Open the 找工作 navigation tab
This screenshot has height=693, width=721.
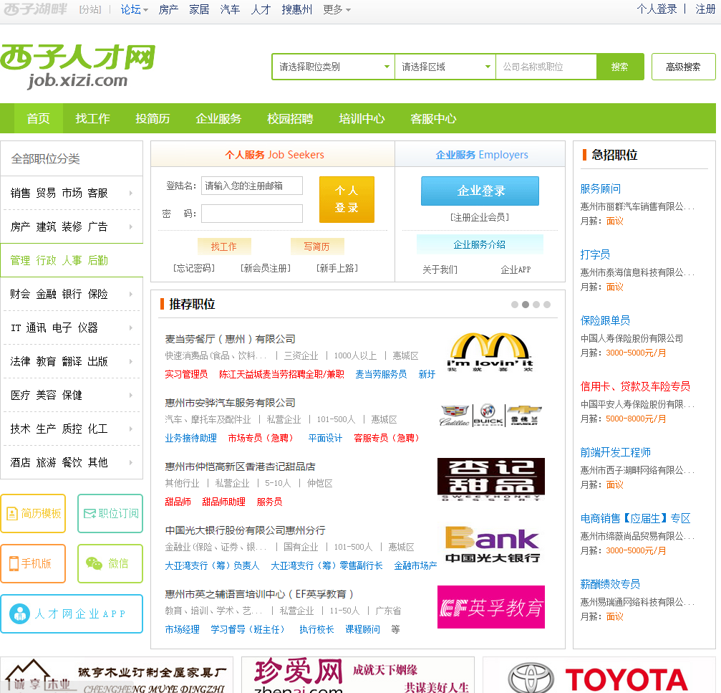point(92,119)
